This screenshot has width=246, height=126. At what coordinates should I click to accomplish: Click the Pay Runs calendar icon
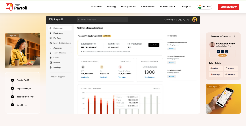coord(51,38)
